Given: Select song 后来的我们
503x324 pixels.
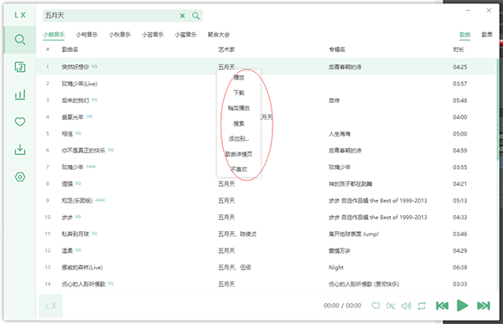Looking at the screenshot, I should (x=75, y=100).
